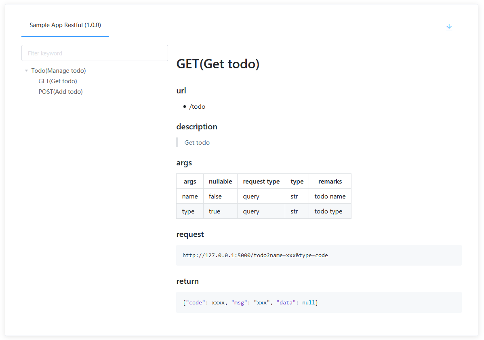Viewport: 484px width, 340px height.
Task: Click the Filter keyword search box
Action: click(95, 53)
